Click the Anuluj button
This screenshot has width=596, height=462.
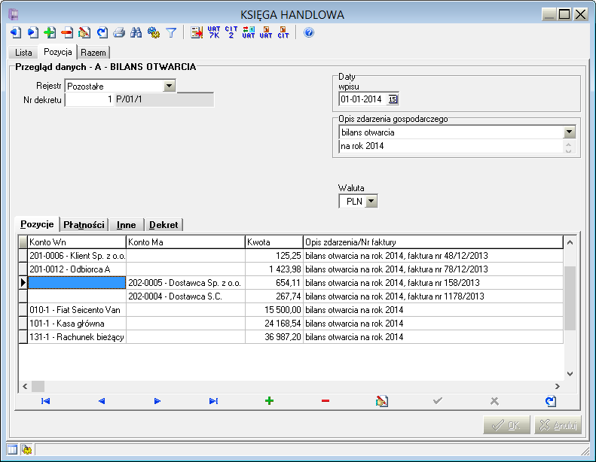558,425
